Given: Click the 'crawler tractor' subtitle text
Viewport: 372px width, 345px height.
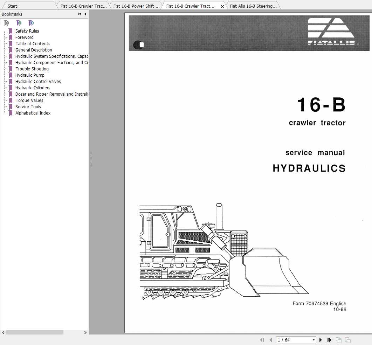Looking at the screenshot, I should [317, 123].
